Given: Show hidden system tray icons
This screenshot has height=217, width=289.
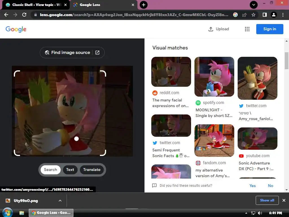Looking at the screenshot, I should coord(246,213).
